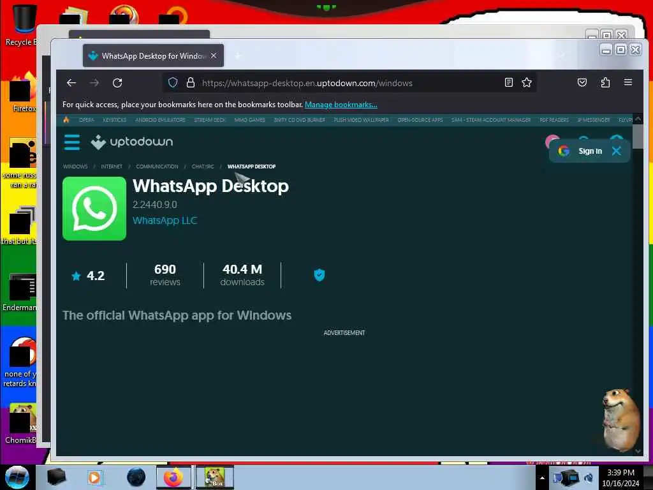Open the hamster Box app in taskbar
This screenshot has width=653, height=490.
click(x=214, y=477)
